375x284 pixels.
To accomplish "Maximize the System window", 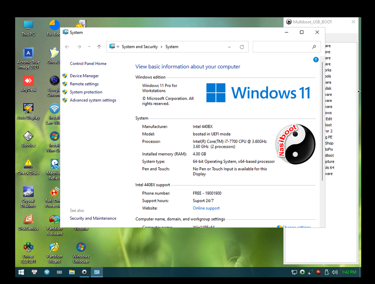I will pyautogui.click(x=302, y=32).
